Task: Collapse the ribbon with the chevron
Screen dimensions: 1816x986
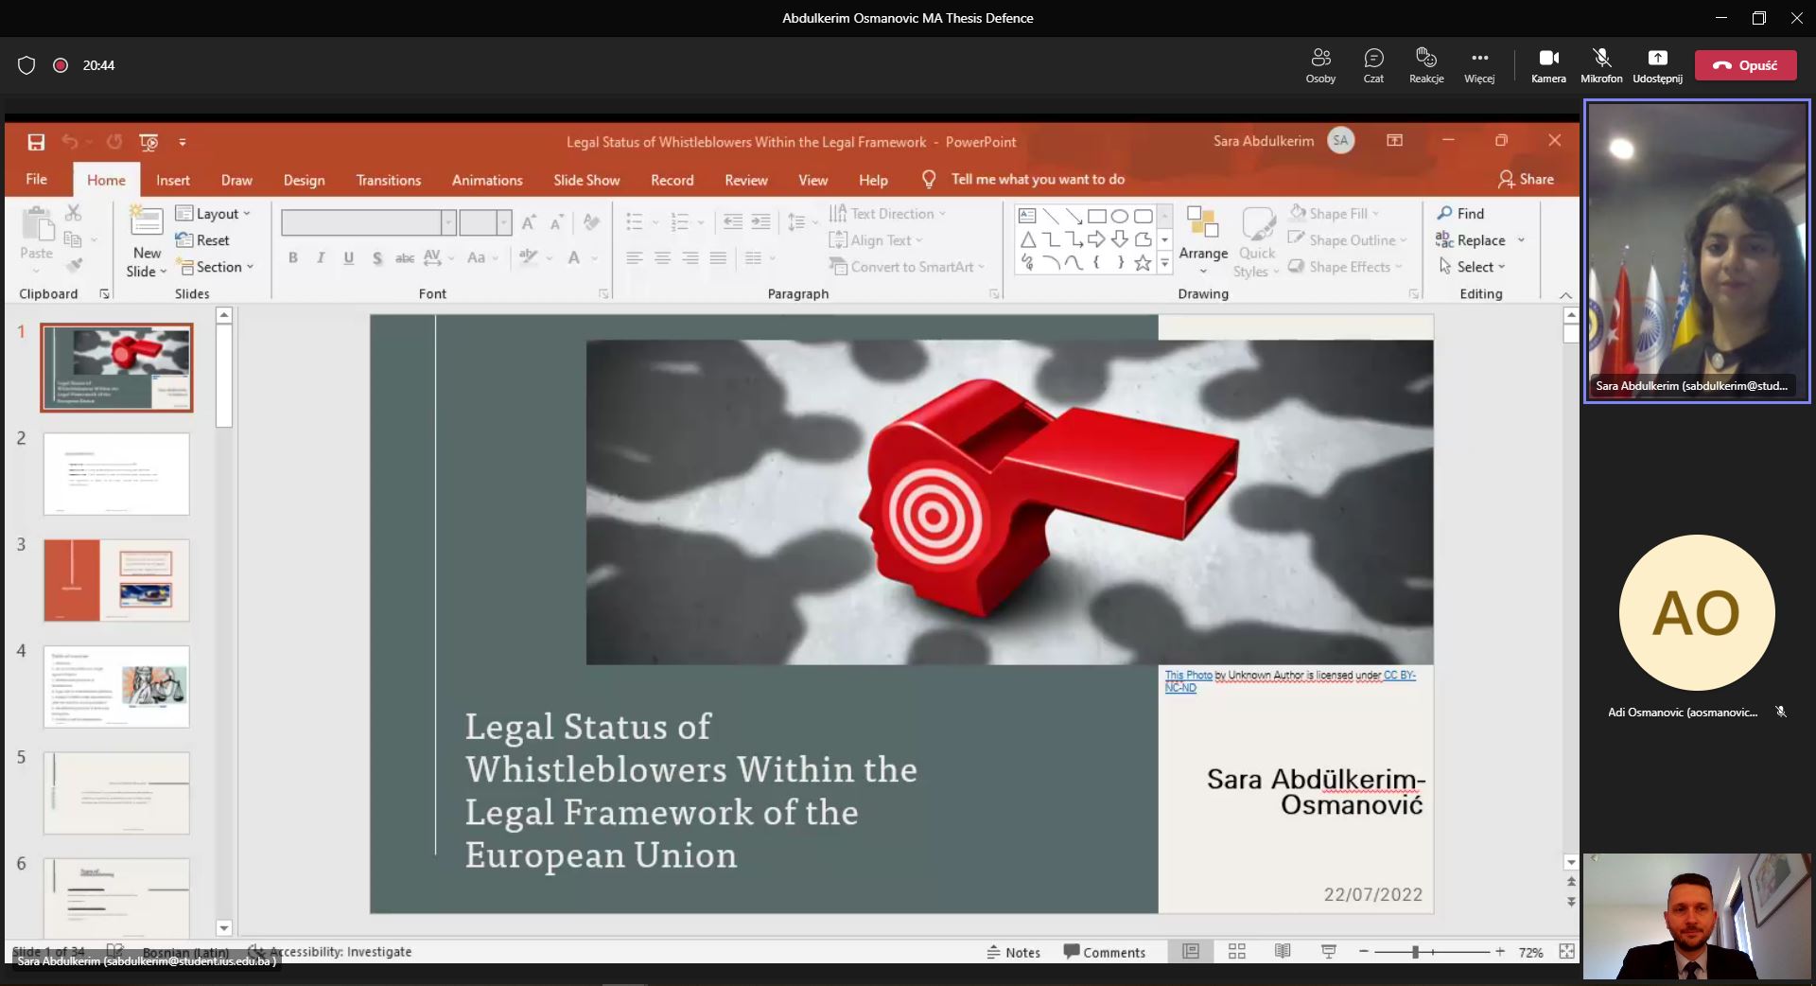Action: tap(1565, 294)
